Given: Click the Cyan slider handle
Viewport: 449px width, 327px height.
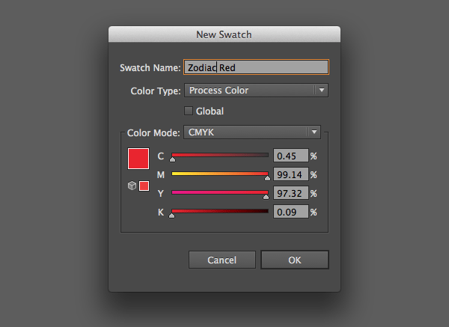Looking at the screenshot, I should 172,159.
